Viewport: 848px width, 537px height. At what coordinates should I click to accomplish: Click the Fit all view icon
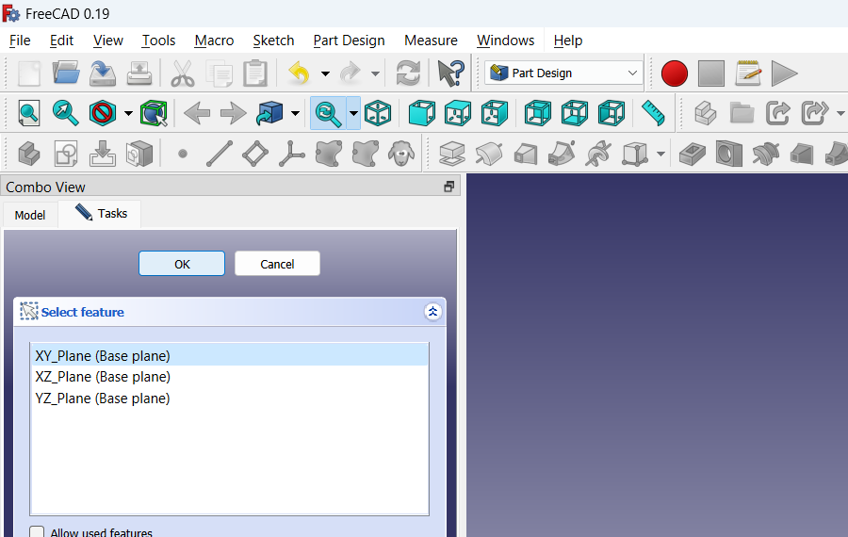(x=28, y=114)
